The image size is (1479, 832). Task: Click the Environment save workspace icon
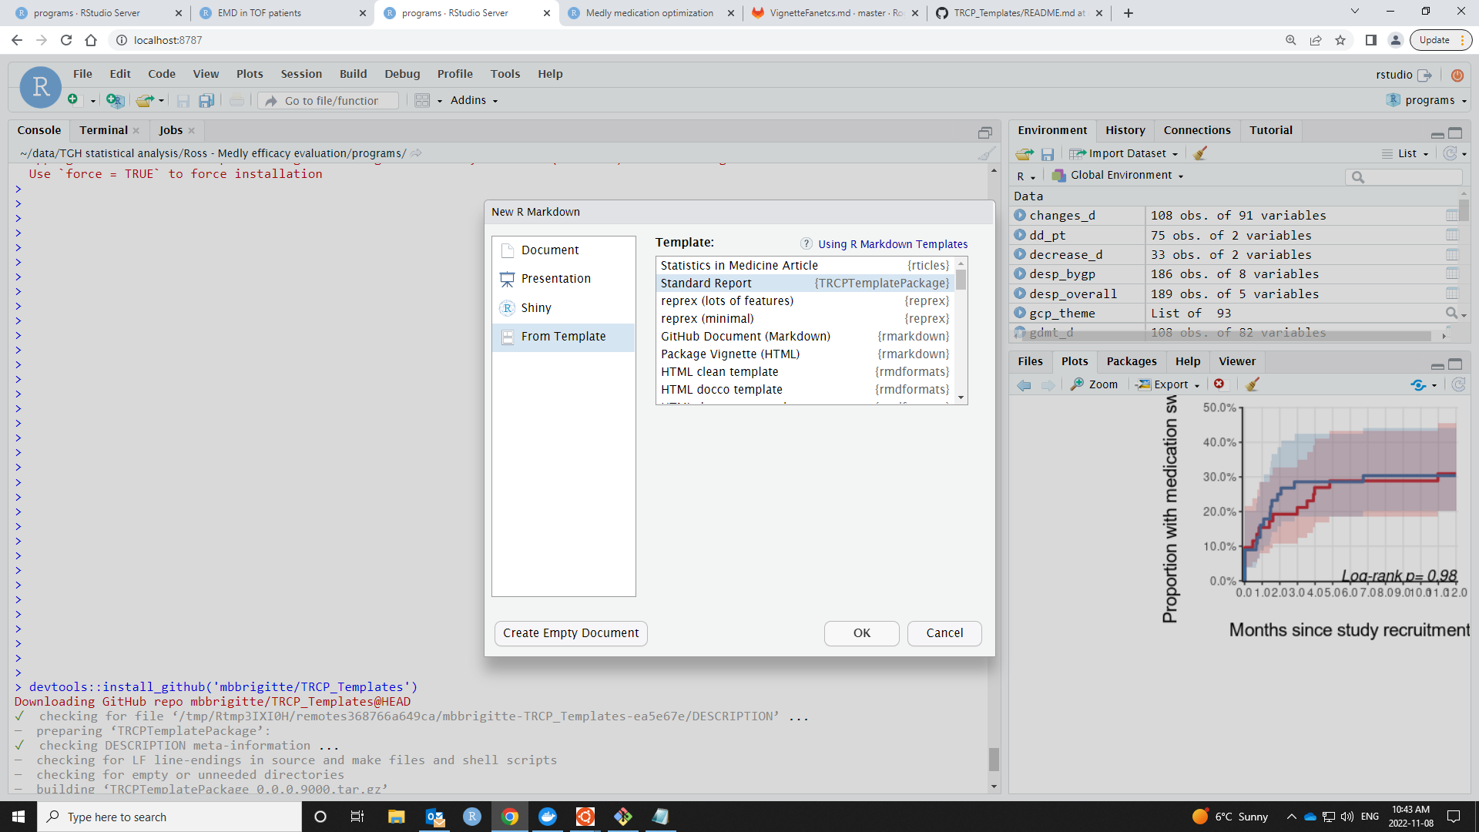click(1047, 154)
